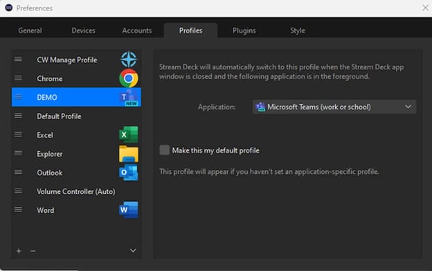The image size is (432, 271).
Task: Click the Teams icon on DEMO row
Action: tap(129, 97)
